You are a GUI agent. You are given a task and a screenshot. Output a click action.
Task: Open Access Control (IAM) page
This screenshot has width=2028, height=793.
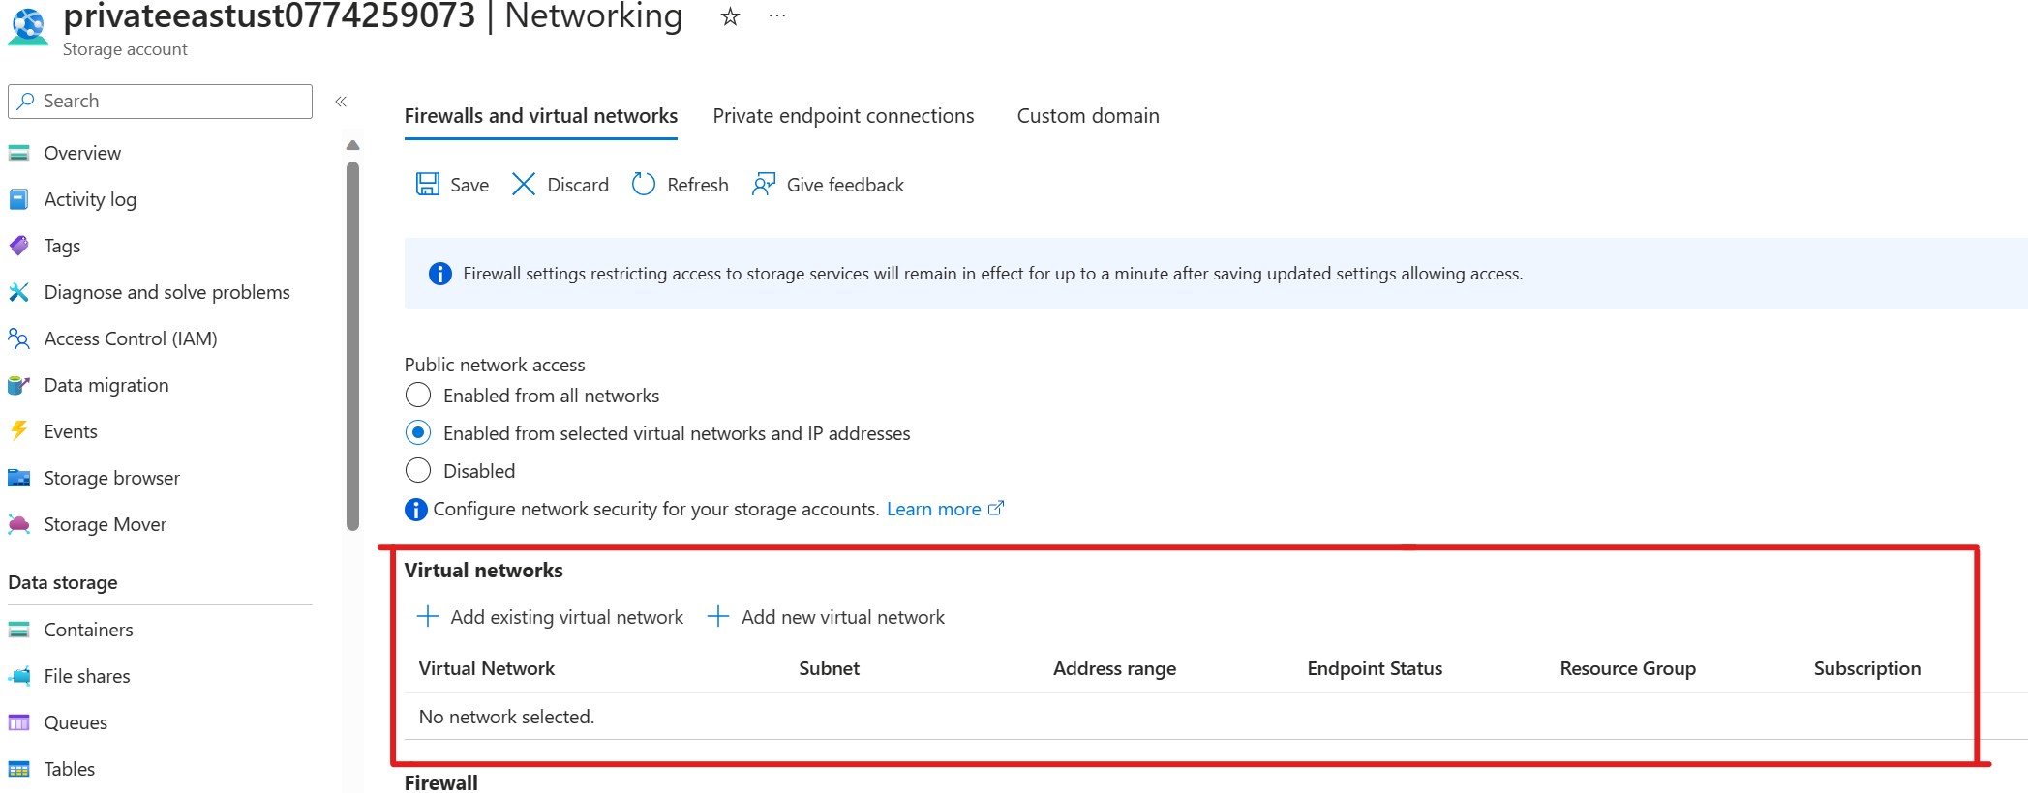coord(130,338)
